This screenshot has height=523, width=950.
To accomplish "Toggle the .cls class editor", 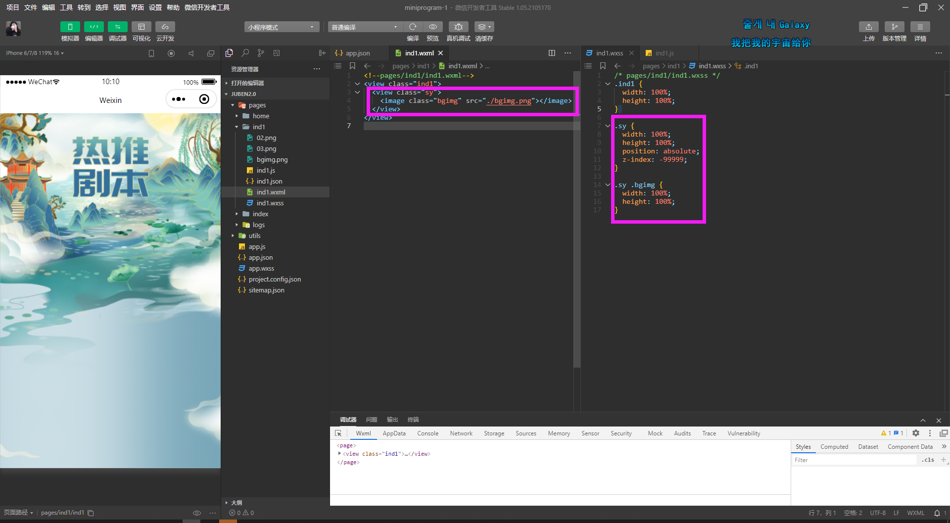I will pyautogui.click(x=928, y=460).
